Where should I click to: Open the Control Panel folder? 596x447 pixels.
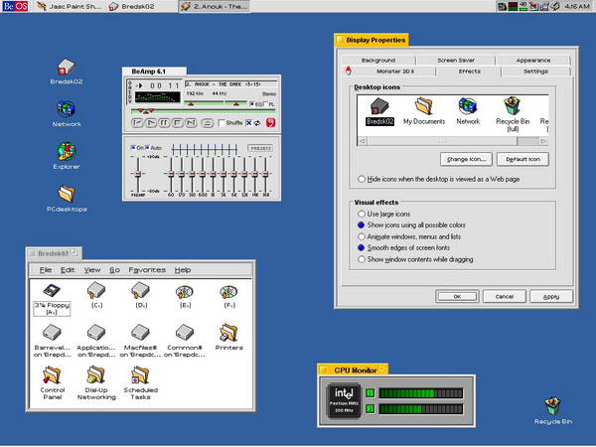point(52,374)
